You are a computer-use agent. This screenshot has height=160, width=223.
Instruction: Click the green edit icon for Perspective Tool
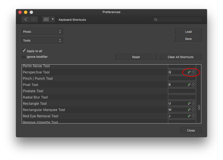pyautogui.click(x=189, y=72)
